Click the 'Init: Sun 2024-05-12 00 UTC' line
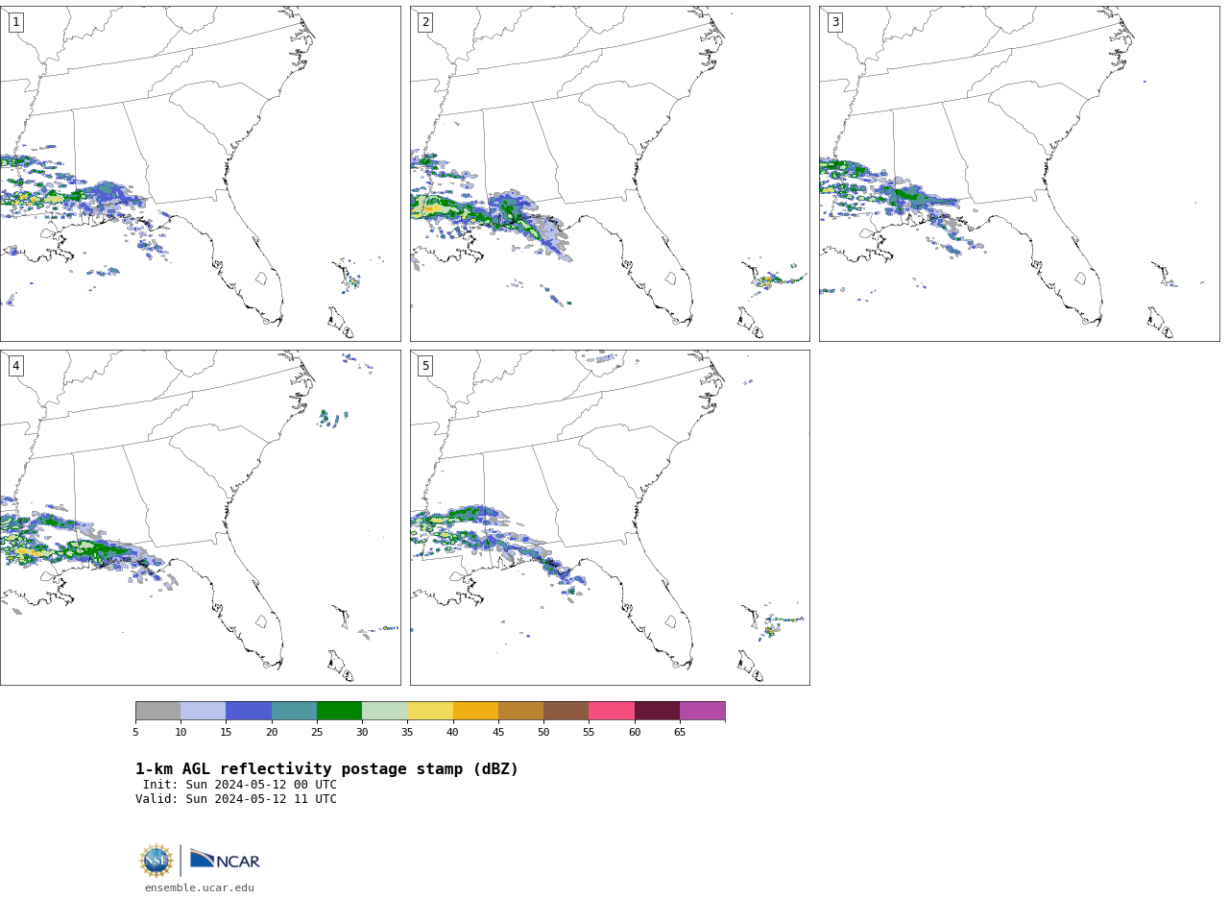1229x899 pixels. click(x=240, y=785)
